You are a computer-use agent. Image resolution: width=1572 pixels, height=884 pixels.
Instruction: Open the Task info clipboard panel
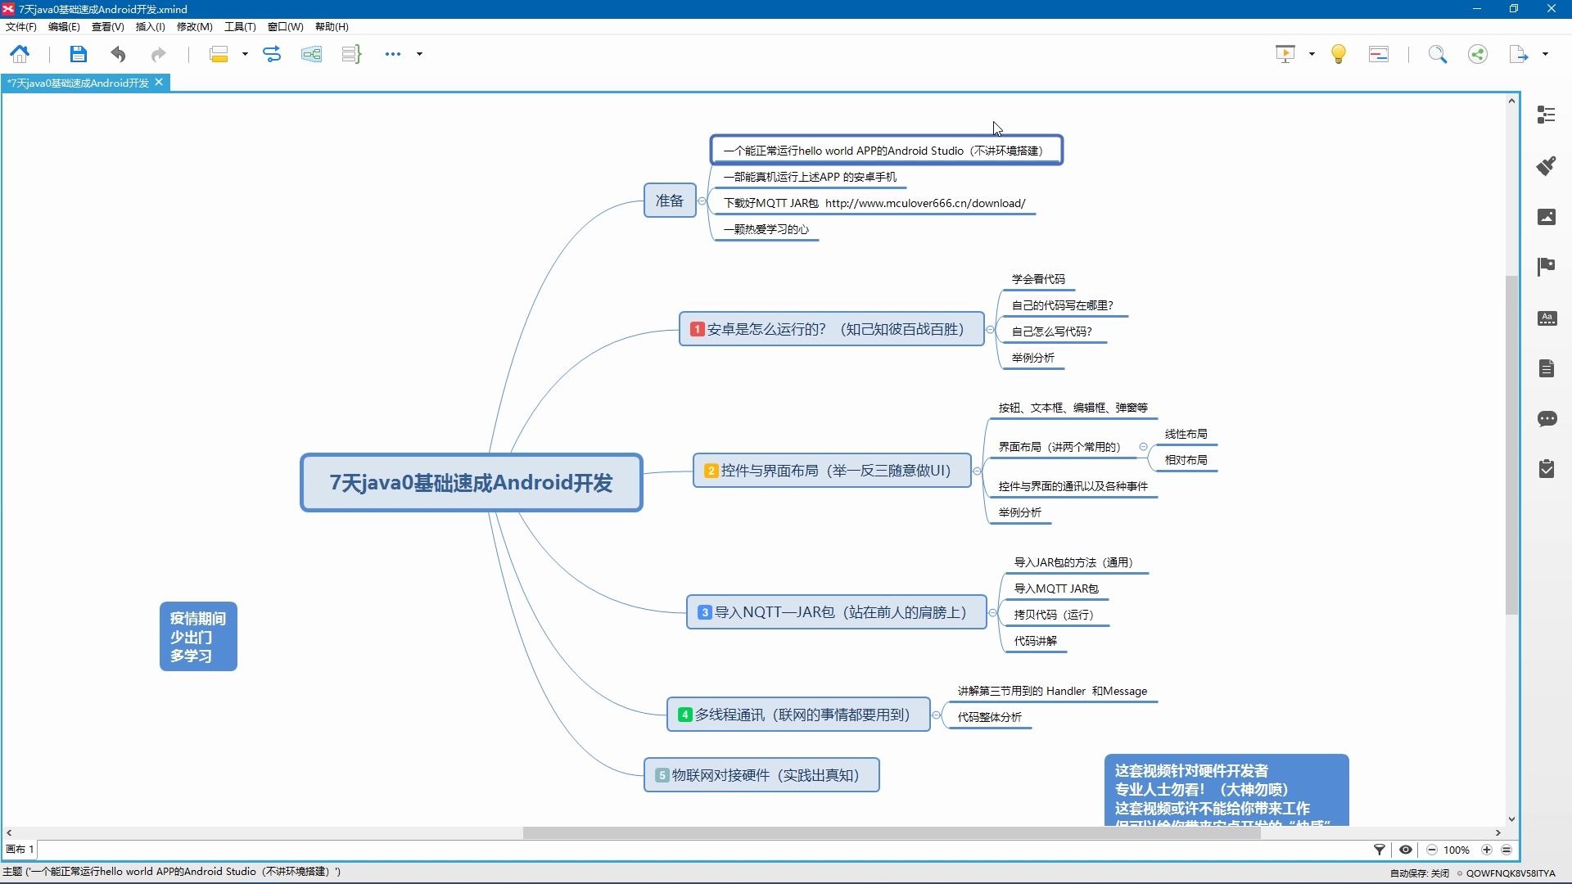tap(1546, 469)
